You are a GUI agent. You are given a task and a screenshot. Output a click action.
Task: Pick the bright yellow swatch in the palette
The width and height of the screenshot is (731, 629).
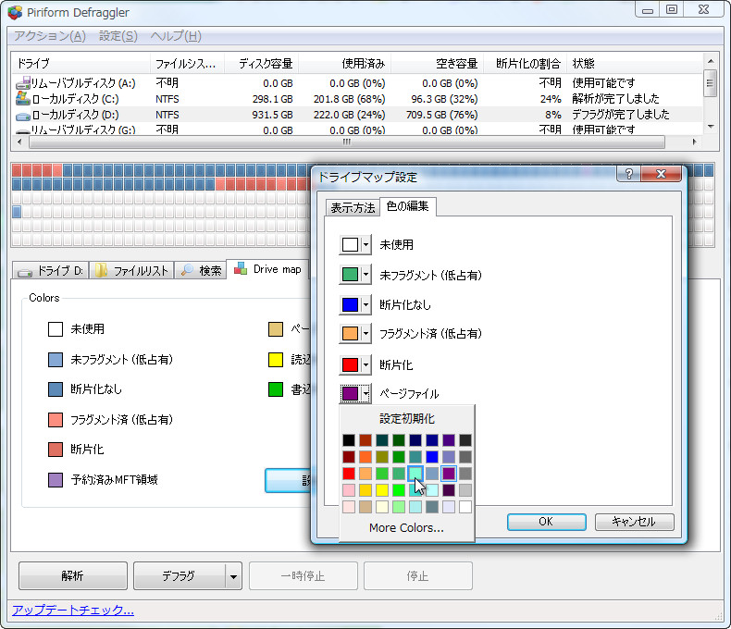(x=382, y=490)
